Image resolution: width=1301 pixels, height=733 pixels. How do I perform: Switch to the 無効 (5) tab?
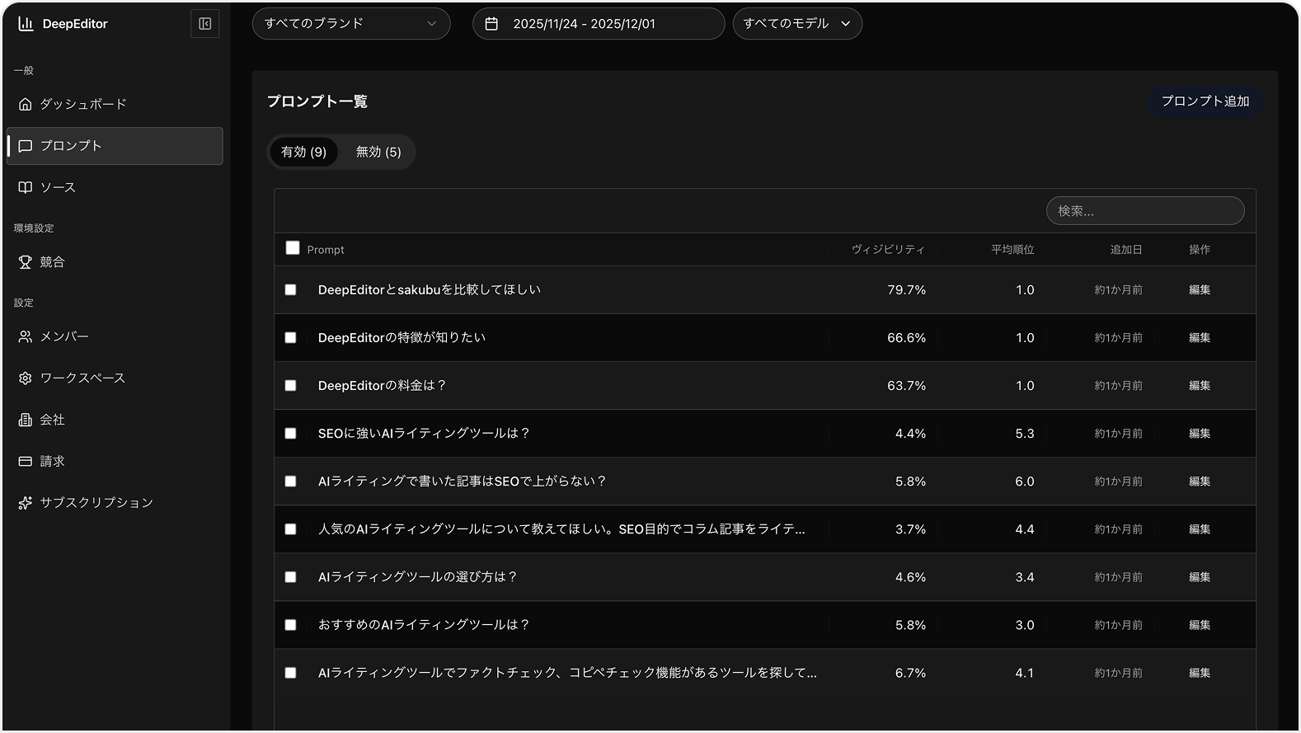(378, 152)
